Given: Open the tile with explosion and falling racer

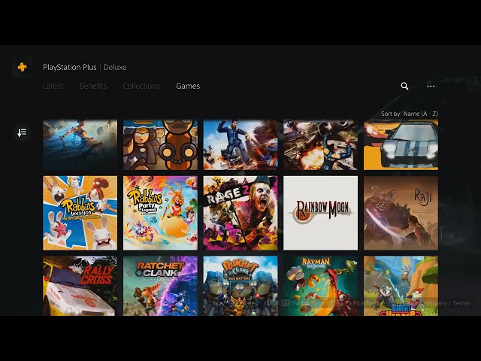Looking at the screenshot, I should [x=321, y=144].
